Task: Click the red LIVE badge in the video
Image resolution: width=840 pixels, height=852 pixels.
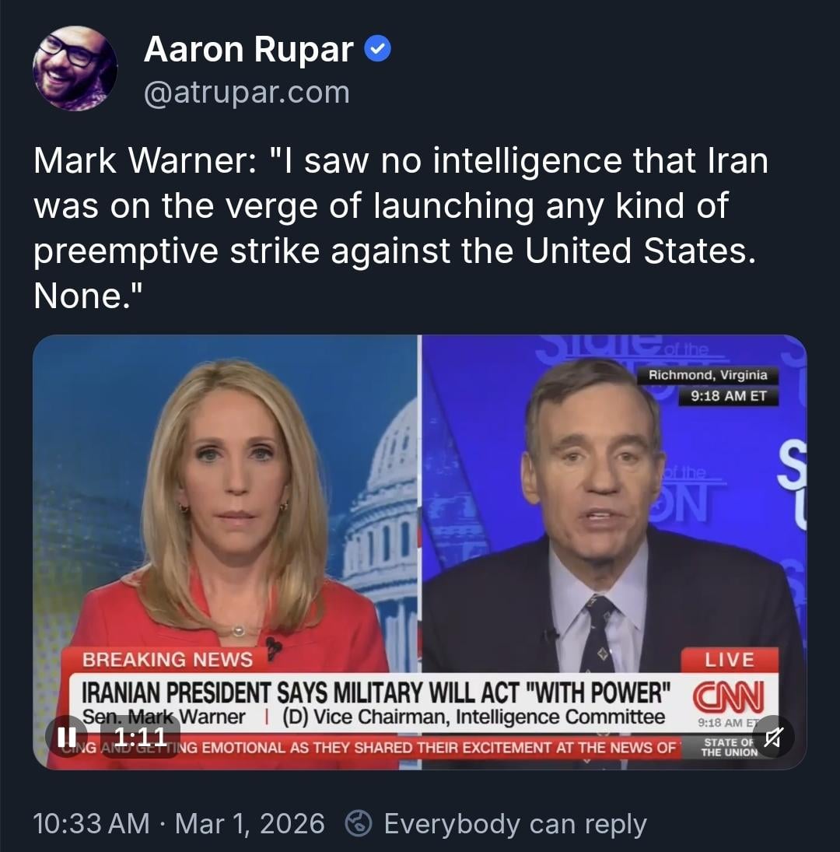Action: coord(730,660)
